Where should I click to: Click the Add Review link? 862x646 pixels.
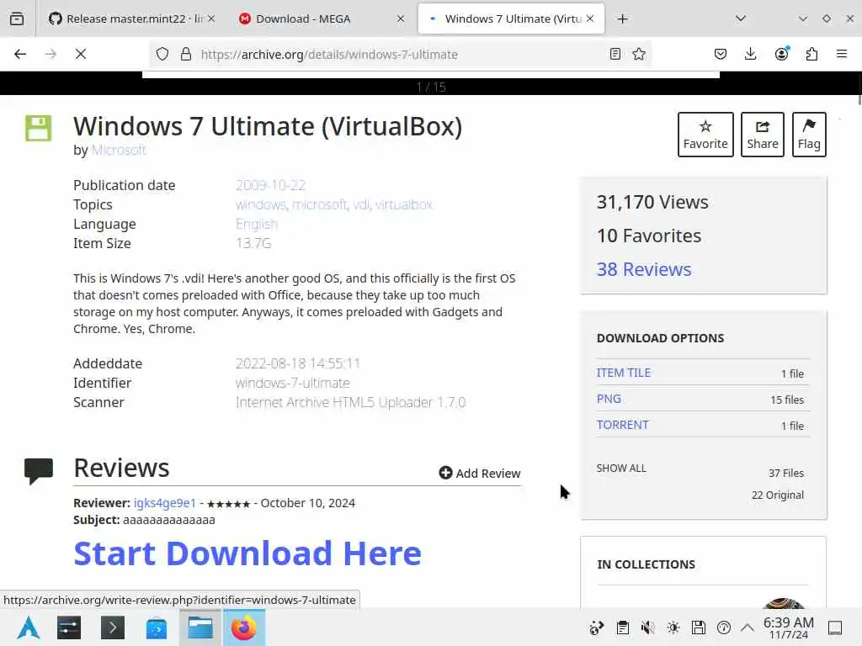click(479, 473)
